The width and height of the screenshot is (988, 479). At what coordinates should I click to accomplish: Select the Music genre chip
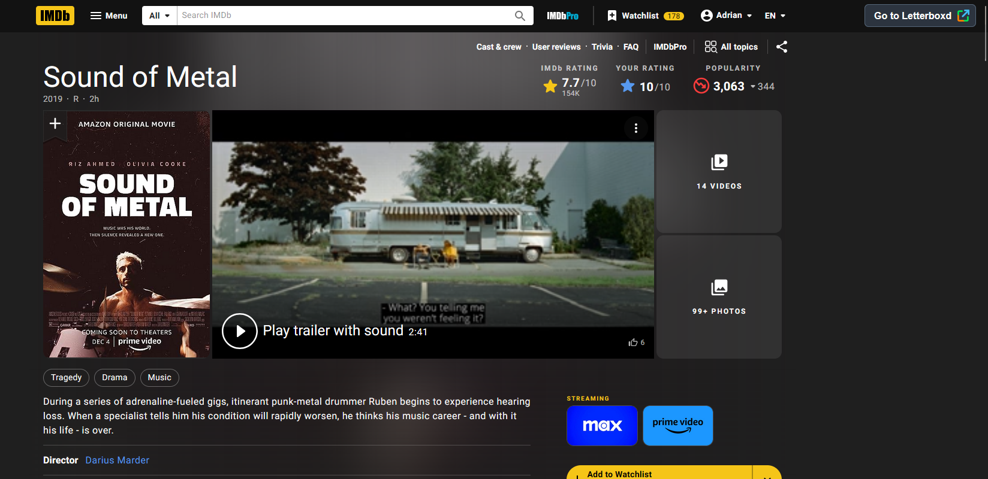coord(159,378)
